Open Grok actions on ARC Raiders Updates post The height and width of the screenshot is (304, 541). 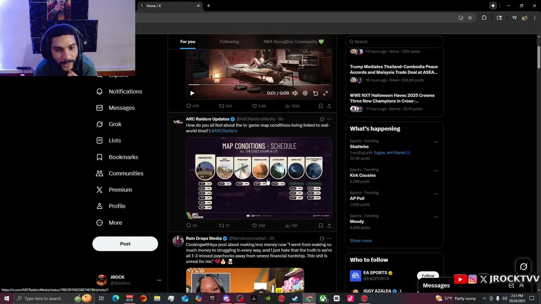click(x=322, y=119)
